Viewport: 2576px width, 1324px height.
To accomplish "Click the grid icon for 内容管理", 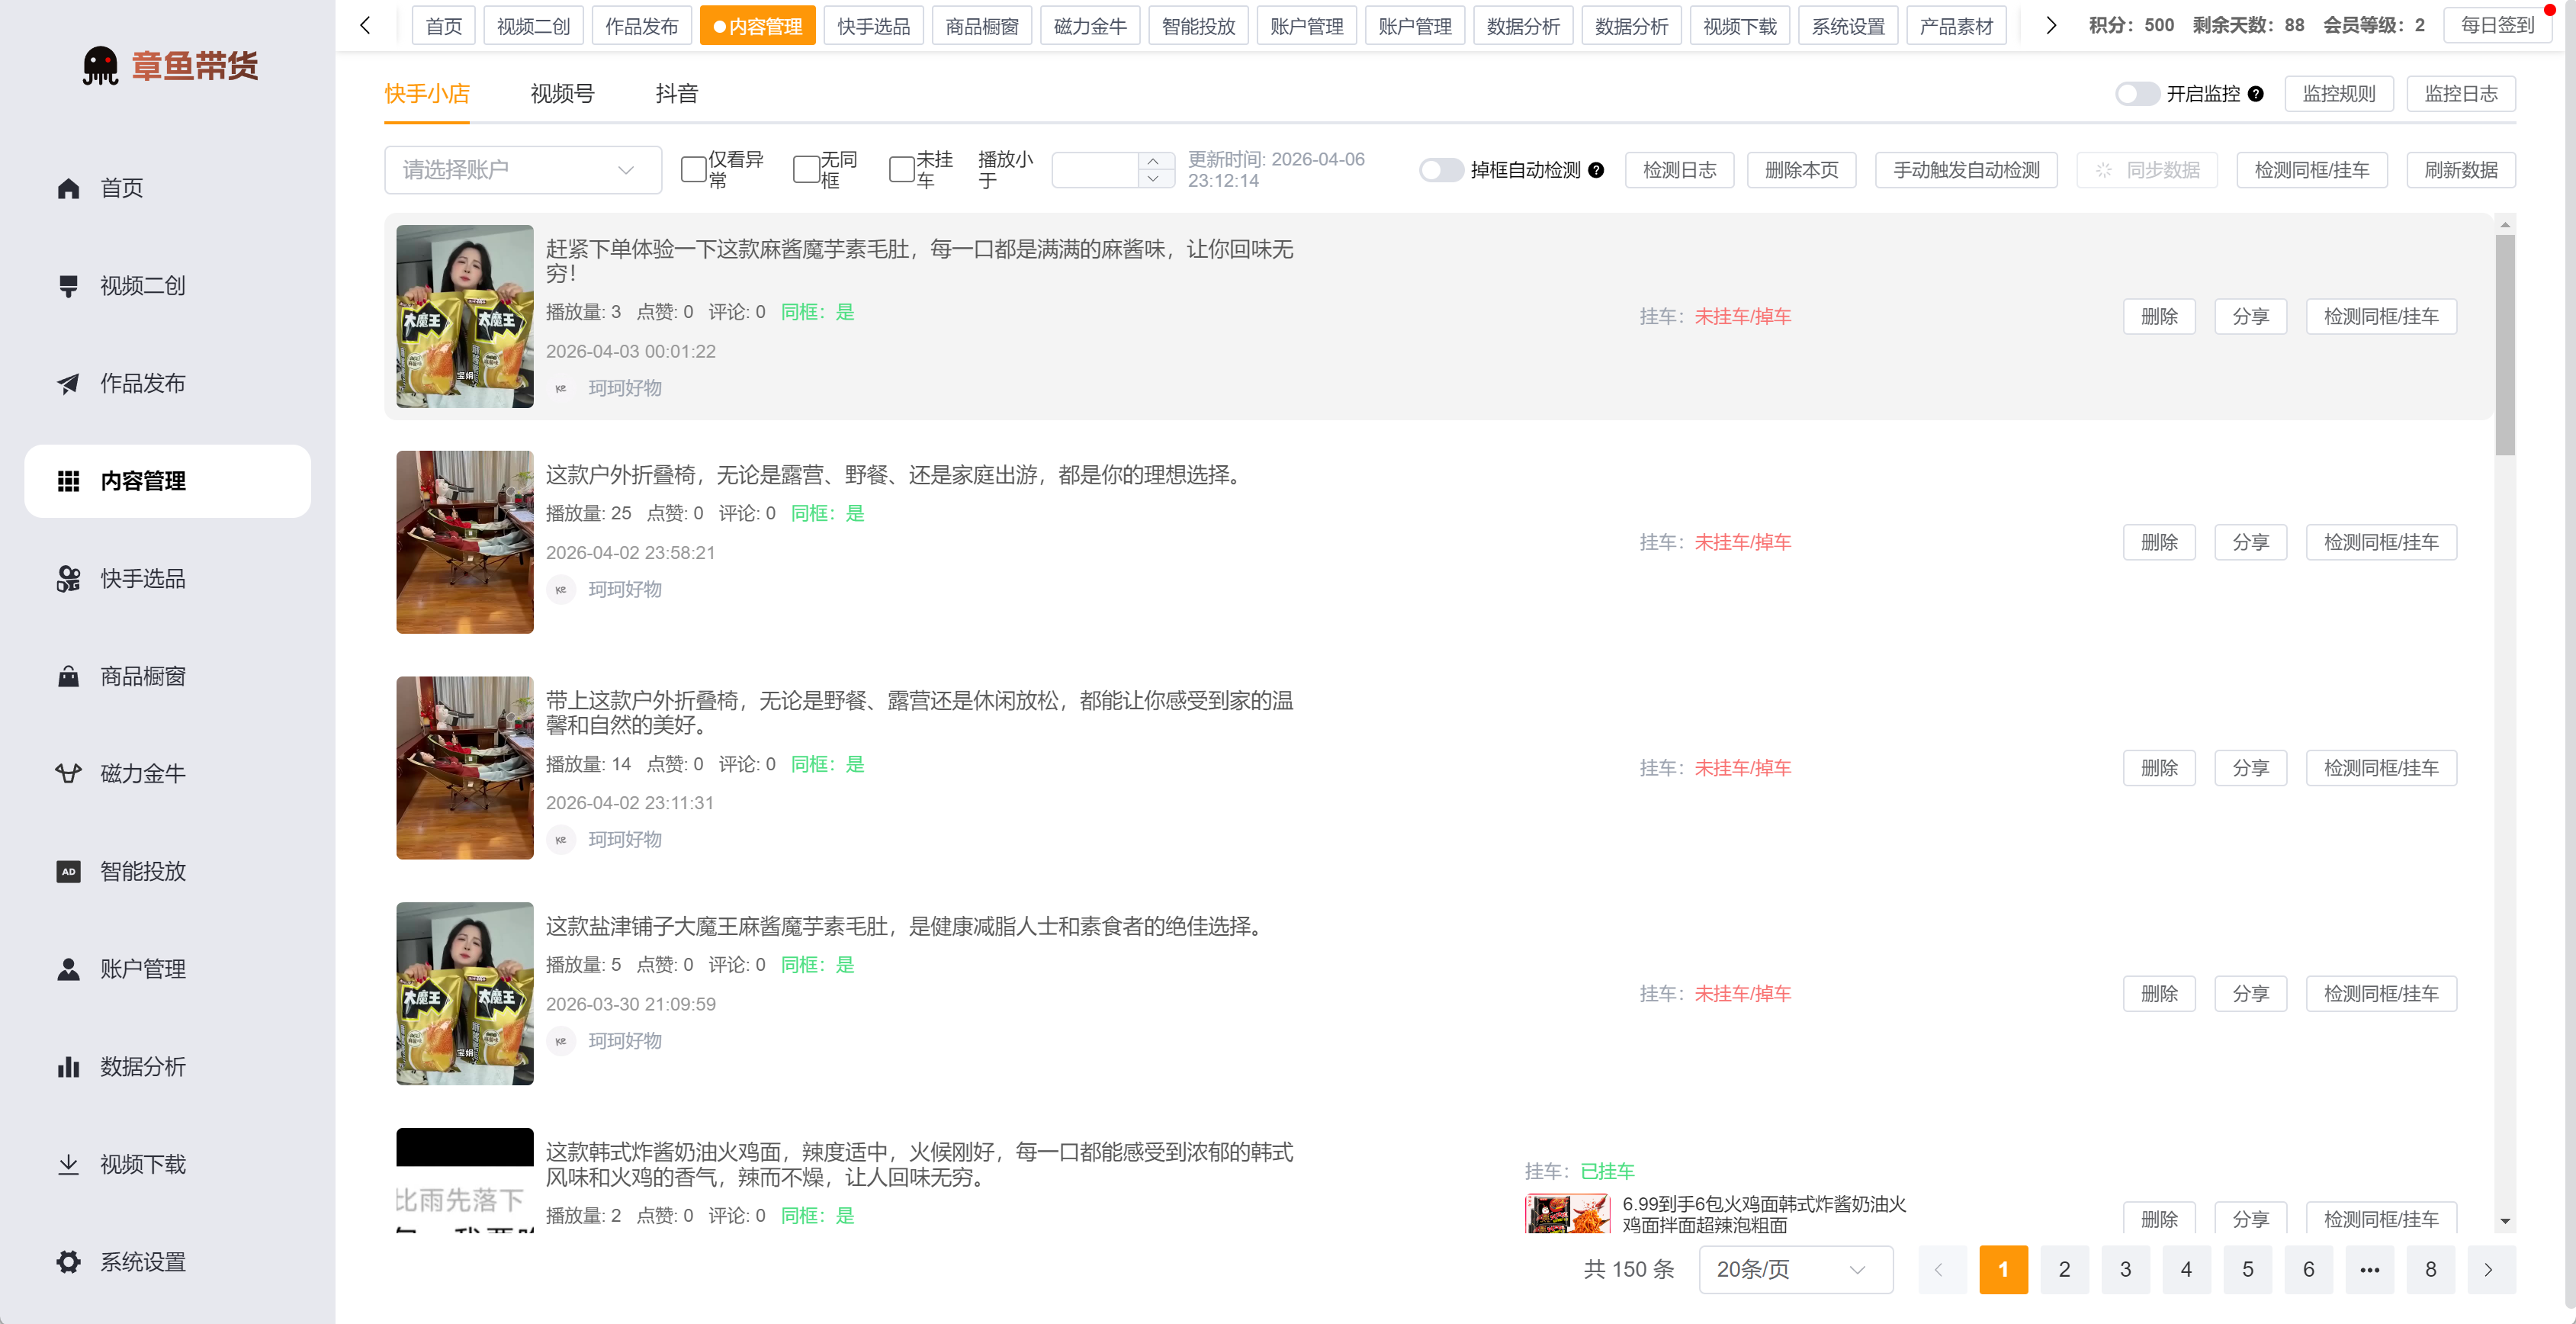I will [x=68, y=481].
